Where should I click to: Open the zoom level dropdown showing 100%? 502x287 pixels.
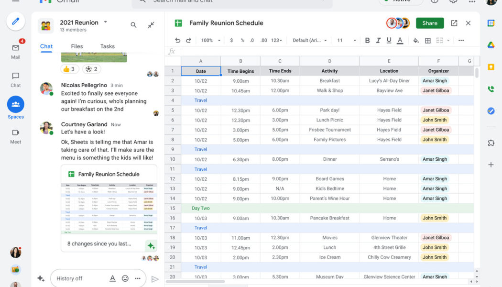tap(209, 40)
